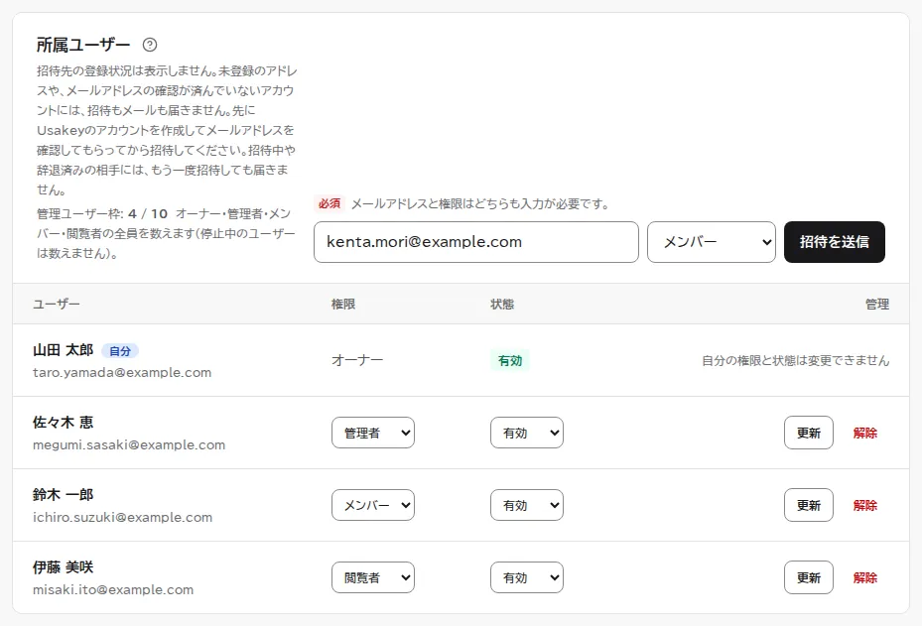Screen dimensions: 922x626
Task: Click the kenta.mori@example.com email input field
Action: coord(476,242)
